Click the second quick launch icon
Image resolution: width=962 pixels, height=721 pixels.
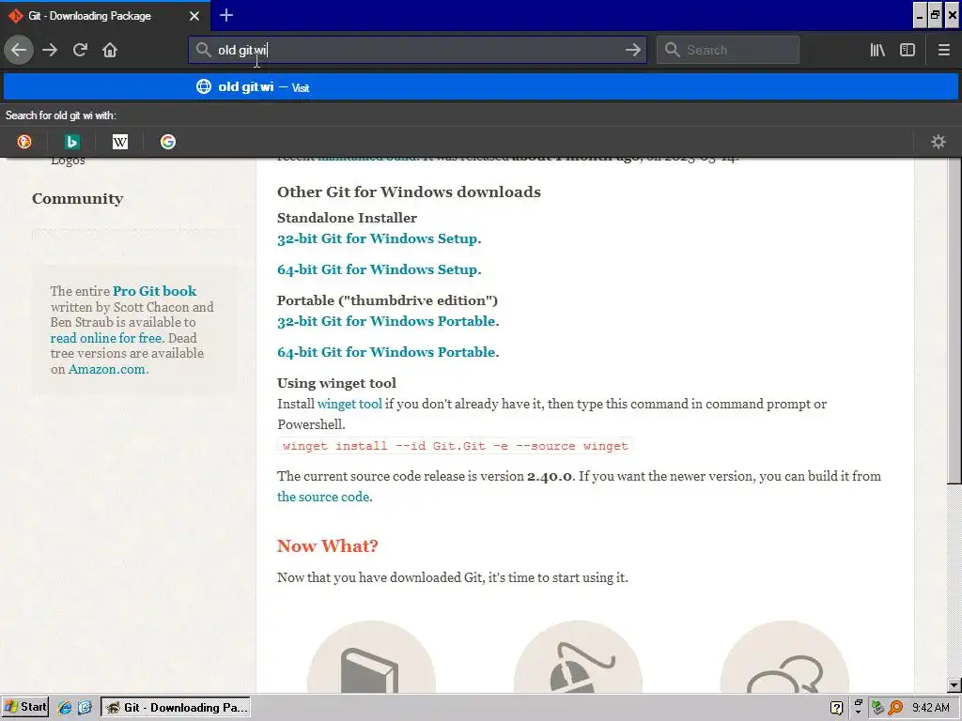84,708
